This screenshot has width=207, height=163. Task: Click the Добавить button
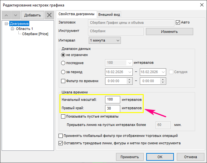point(32,15)
